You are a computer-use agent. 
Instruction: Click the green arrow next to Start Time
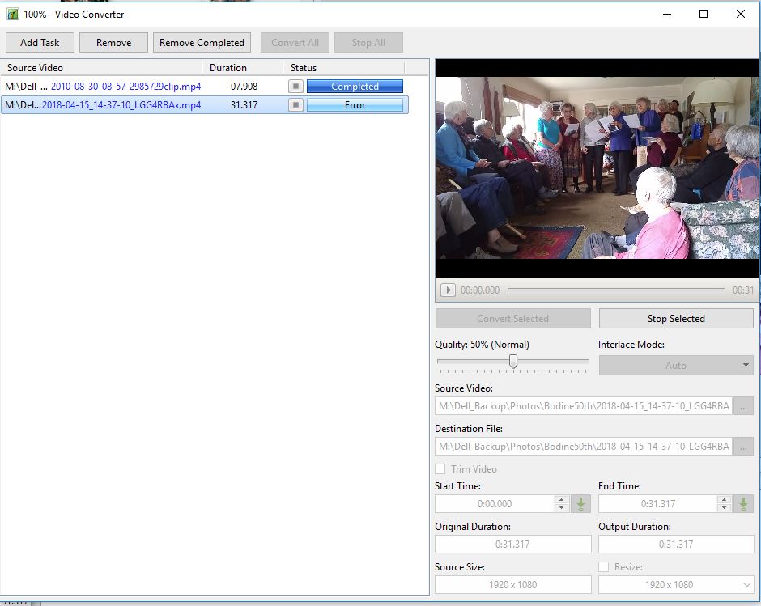[x=580, y=504]
